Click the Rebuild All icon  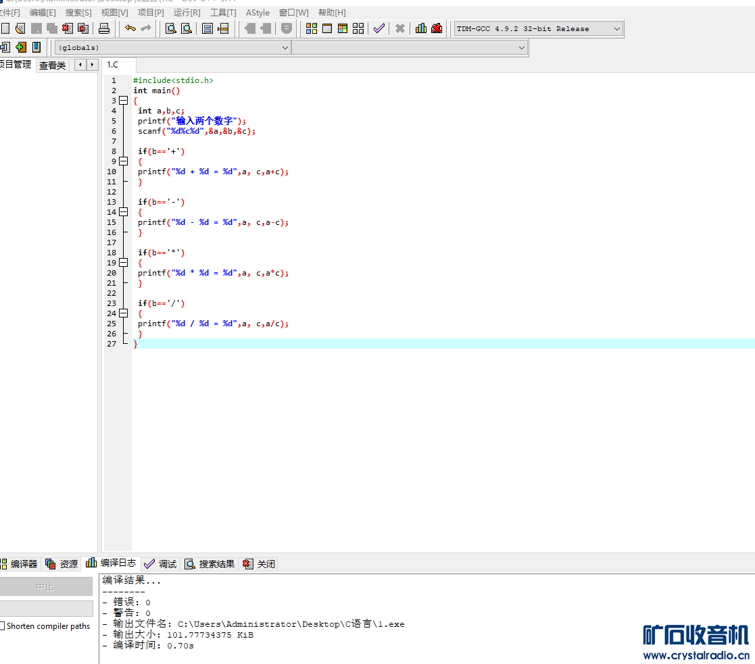click(358, 28)
